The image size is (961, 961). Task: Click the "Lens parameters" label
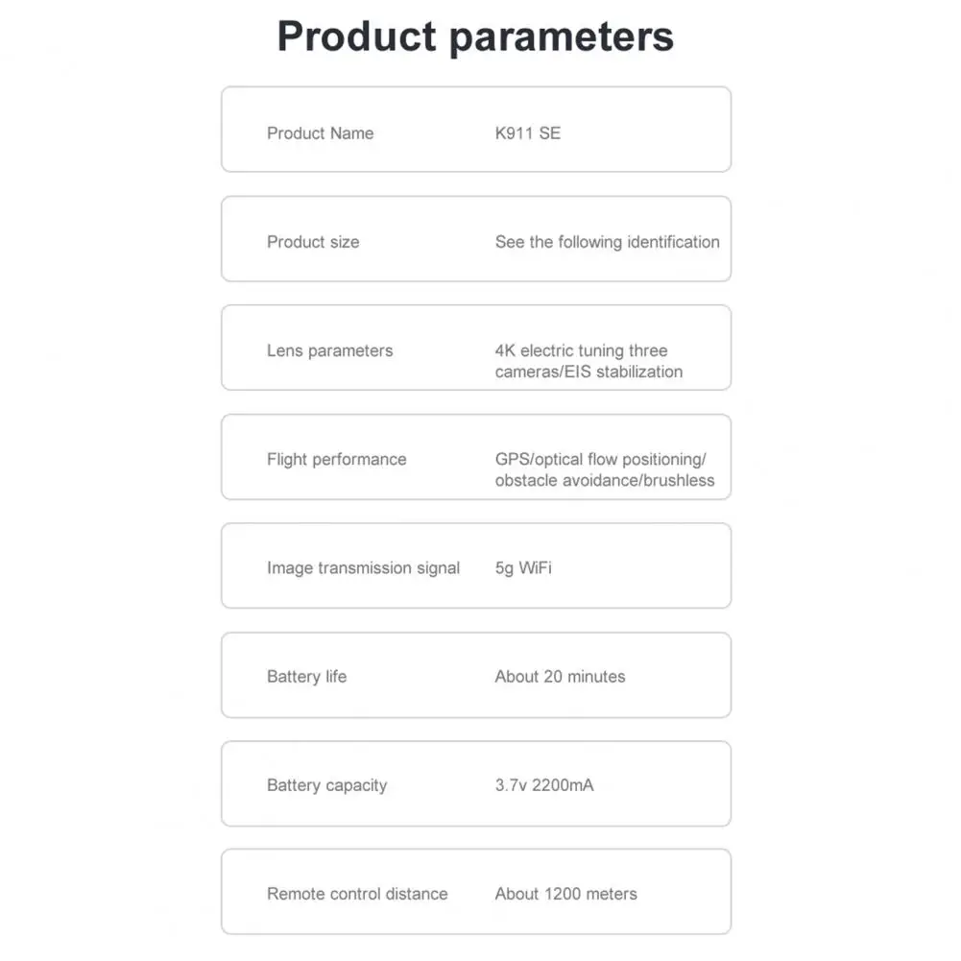click(x=329, y=350)
